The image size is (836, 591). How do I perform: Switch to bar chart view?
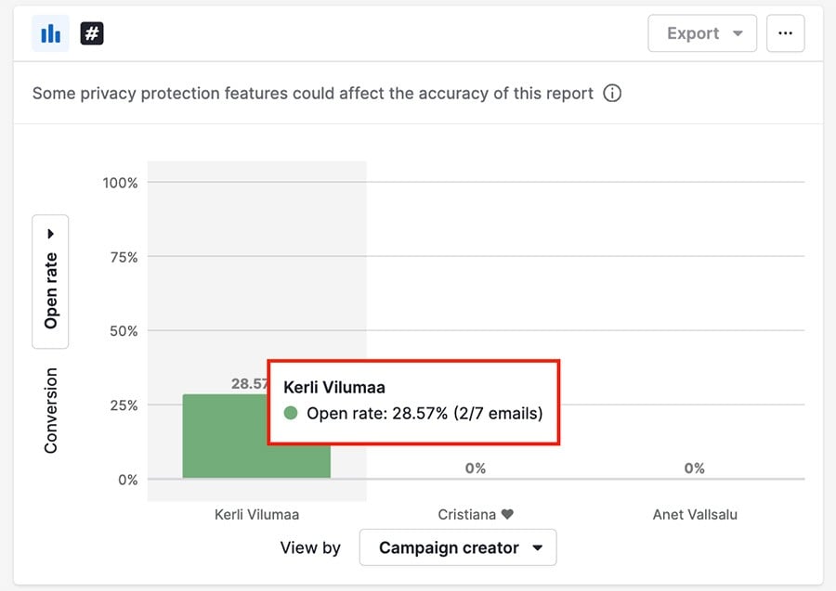coord(51,34)
